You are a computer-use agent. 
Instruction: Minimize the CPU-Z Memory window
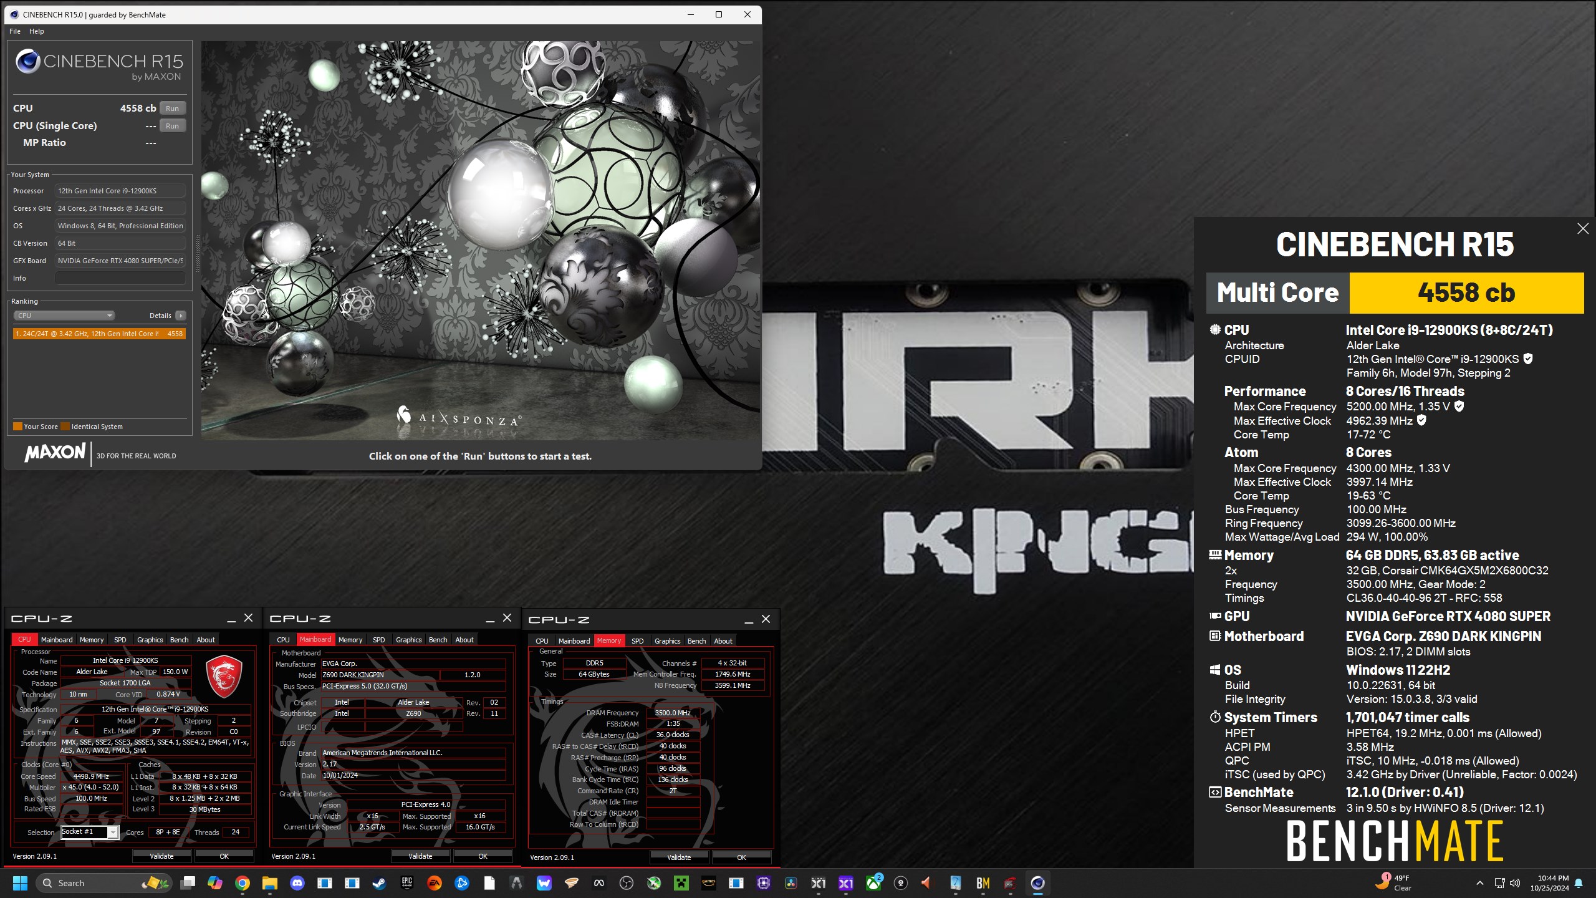tap(749, 620)
